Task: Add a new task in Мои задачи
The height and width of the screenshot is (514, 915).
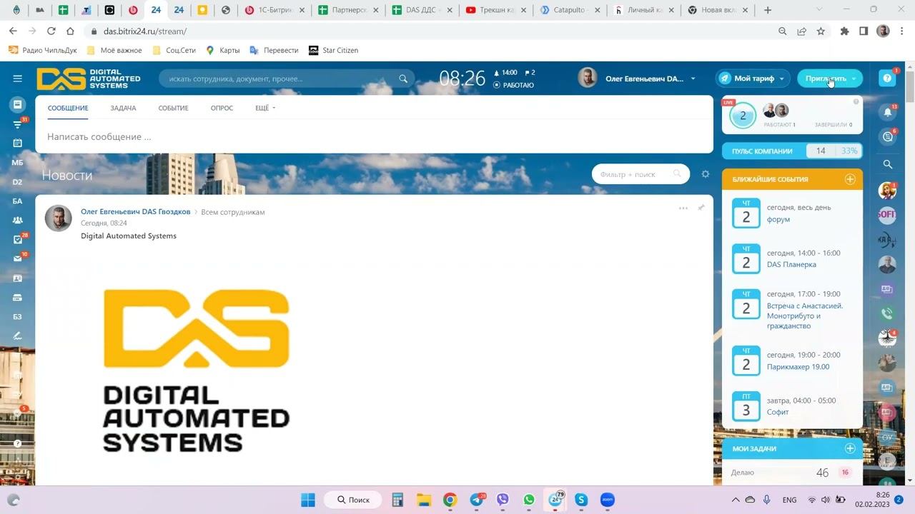Action: 850,448
